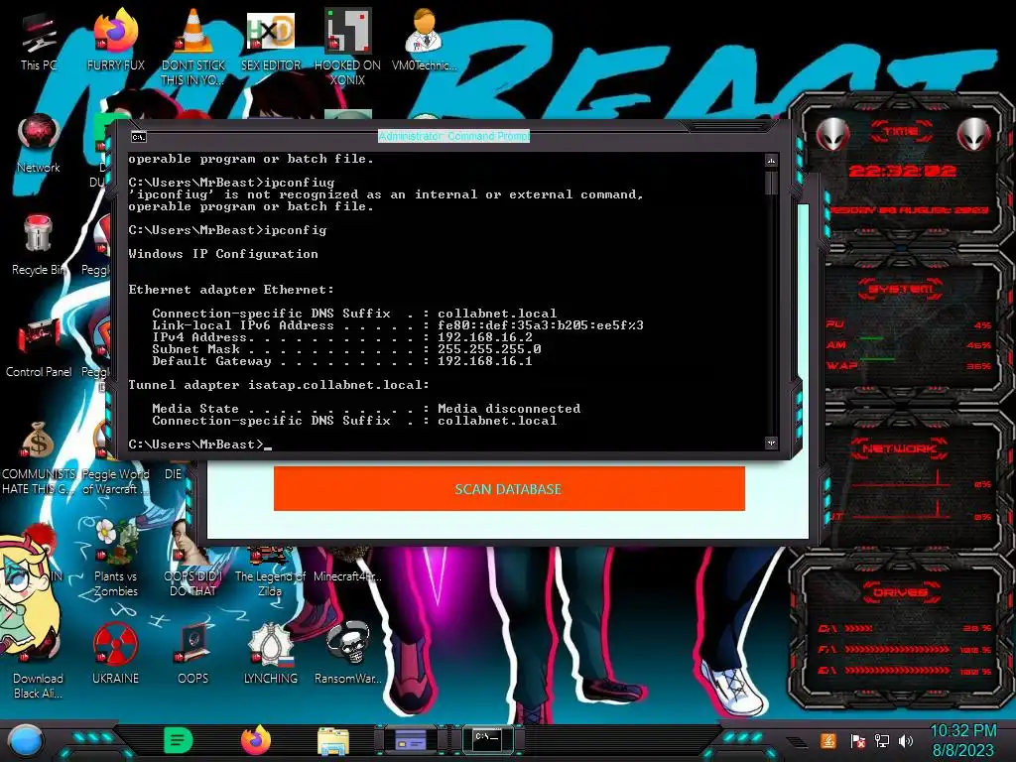The height and width of the screenshot is (762, 1016).
Task: Open the Minecraft4Fr desktop shortcut
Action: (347, 567)
